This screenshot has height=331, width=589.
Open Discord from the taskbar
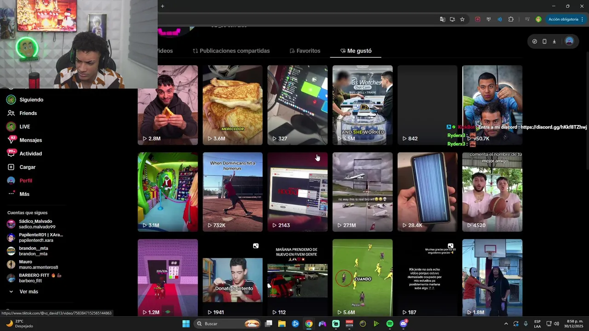point(404,324)
